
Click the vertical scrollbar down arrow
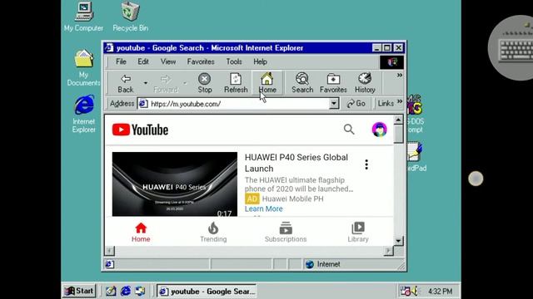point(398,241)
